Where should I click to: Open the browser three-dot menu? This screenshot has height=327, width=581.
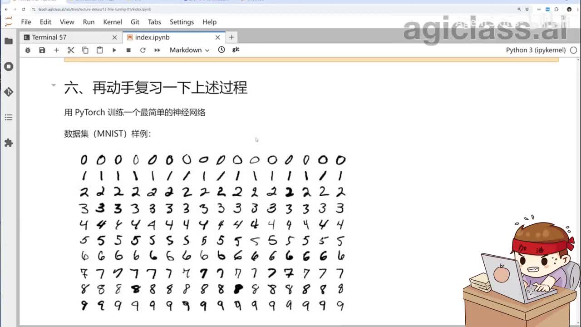[577, 9]
